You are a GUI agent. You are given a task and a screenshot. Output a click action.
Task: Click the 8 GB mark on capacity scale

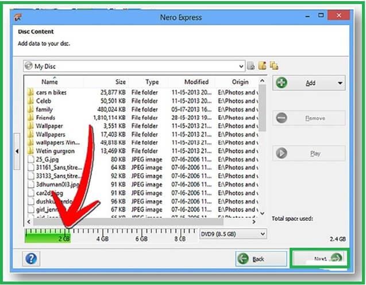pyautogui.click(x=180, y=239)
